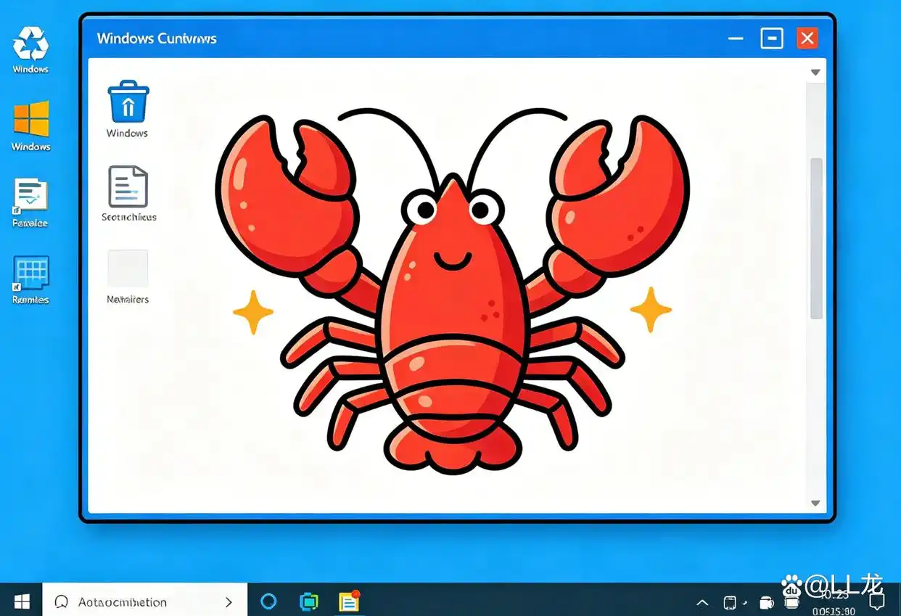
Task: Open the Edge browser icon on the taskbar
Action: (x=268, y=601)
